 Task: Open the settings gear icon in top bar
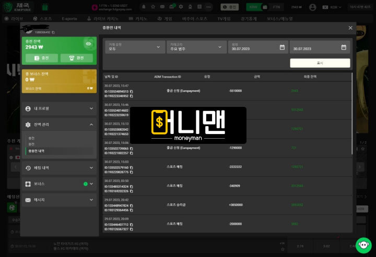coord(181,7)
